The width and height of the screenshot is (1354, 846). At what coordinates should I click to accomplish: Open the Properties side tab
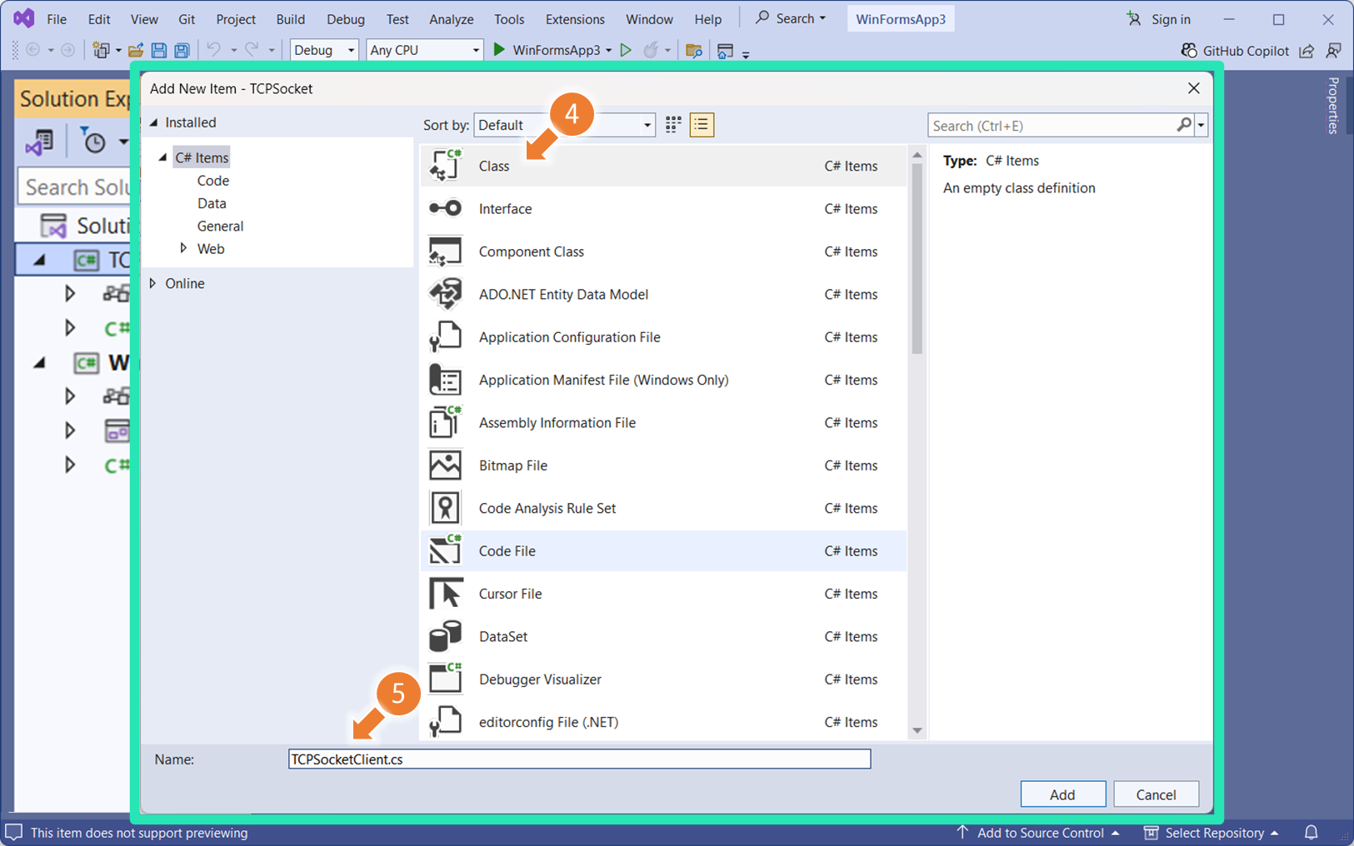coord(1333,106)
